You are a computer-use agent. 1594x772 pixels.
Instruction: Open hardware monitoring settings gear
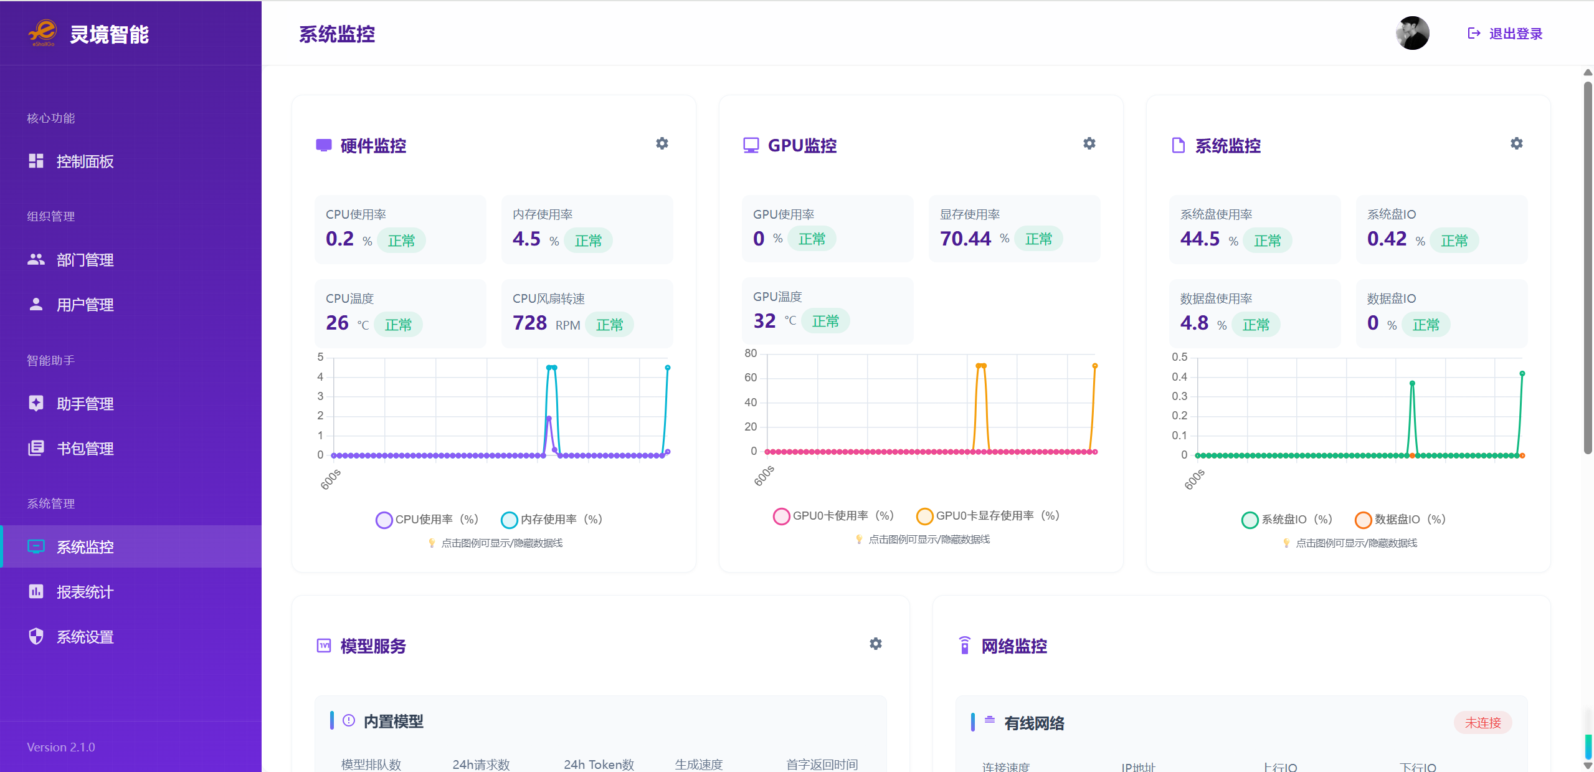pyautogui.click(x=662, y=144)
